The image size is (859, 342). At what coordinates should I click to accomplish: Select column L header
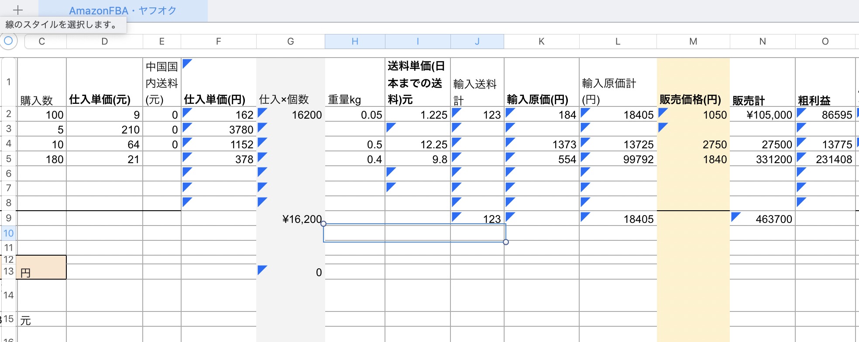click(618, 41)
